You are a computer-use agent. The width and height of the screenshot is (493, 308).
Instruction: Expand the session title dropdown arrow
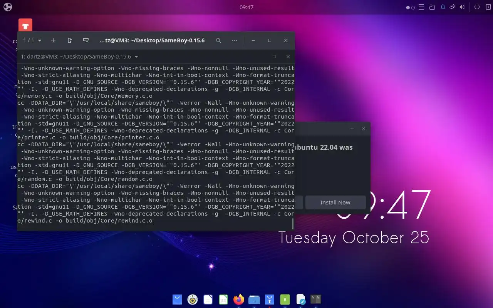(136, 57)
